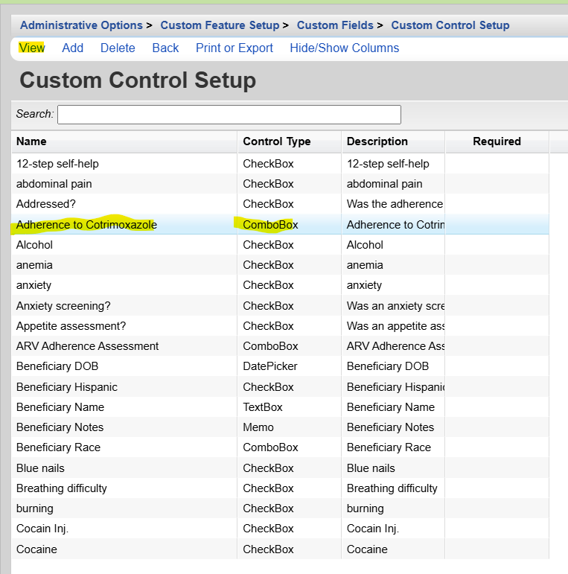
Task: Go Back using the toolbar link
Action: pyautogui.click(x=165, y=48)
